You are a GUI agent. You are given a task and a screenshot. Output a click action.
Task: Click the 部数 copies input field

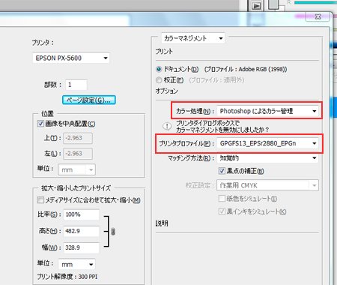[76, 85]
